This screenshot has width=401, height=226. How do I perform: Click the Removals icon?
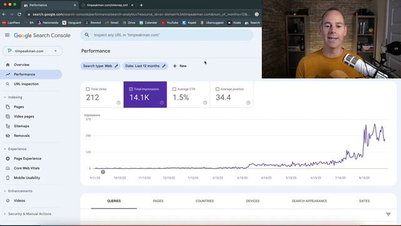(x=8, y=136)
